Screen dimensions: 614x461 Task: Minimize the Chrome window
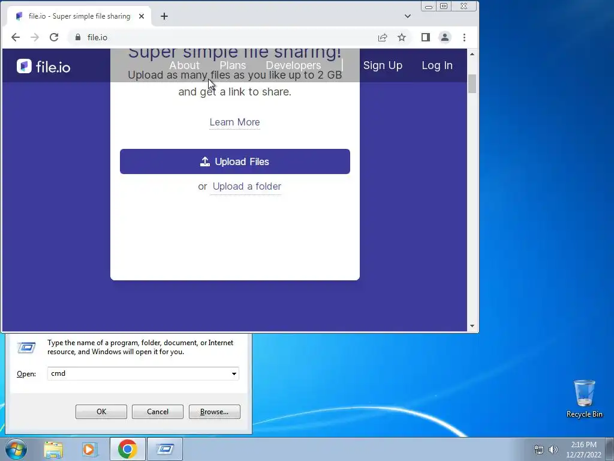pyautogui.click(x=428, y=6)
